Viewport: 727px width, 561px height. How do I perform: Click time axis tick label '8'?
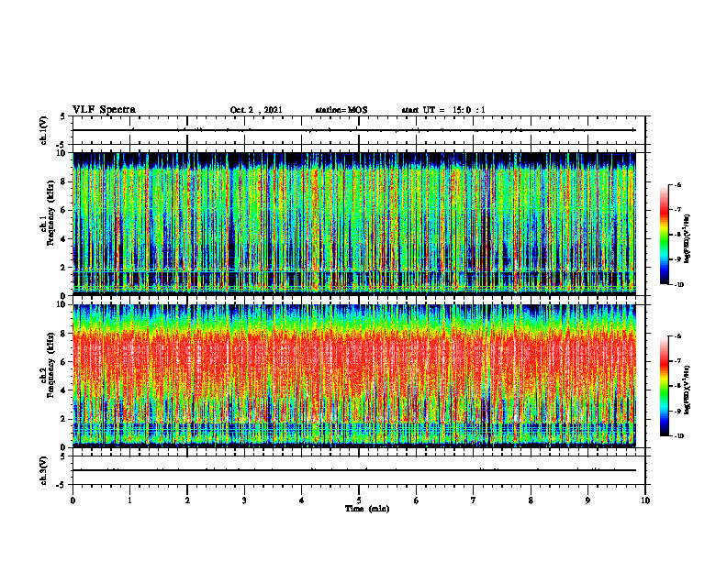click(531, 500)
